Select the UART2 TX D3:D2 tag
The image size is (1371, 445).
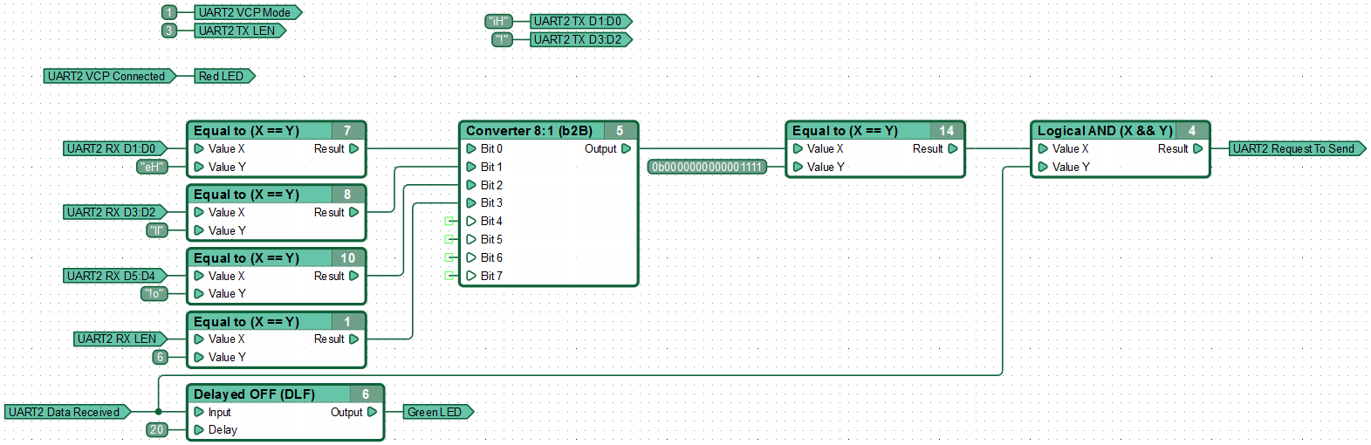coord(581,39)
